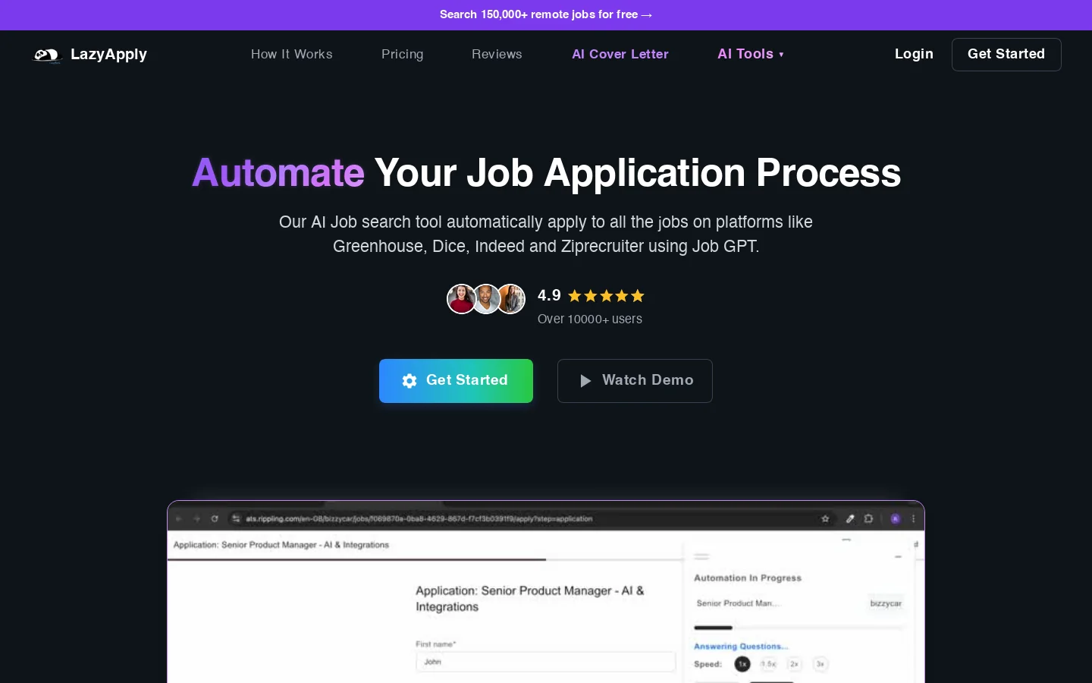Click the gradient Get Started button
Viewport: 1092px width, 683px height.
point(456,381)
